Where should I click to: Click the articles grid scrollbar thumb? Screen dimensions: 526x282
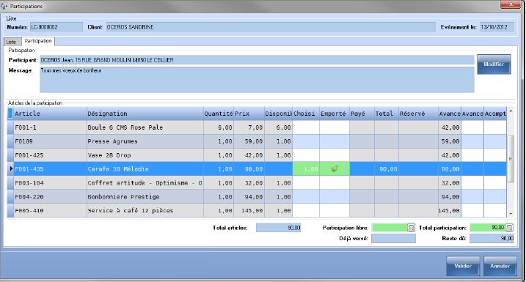(x=511, y=158)
